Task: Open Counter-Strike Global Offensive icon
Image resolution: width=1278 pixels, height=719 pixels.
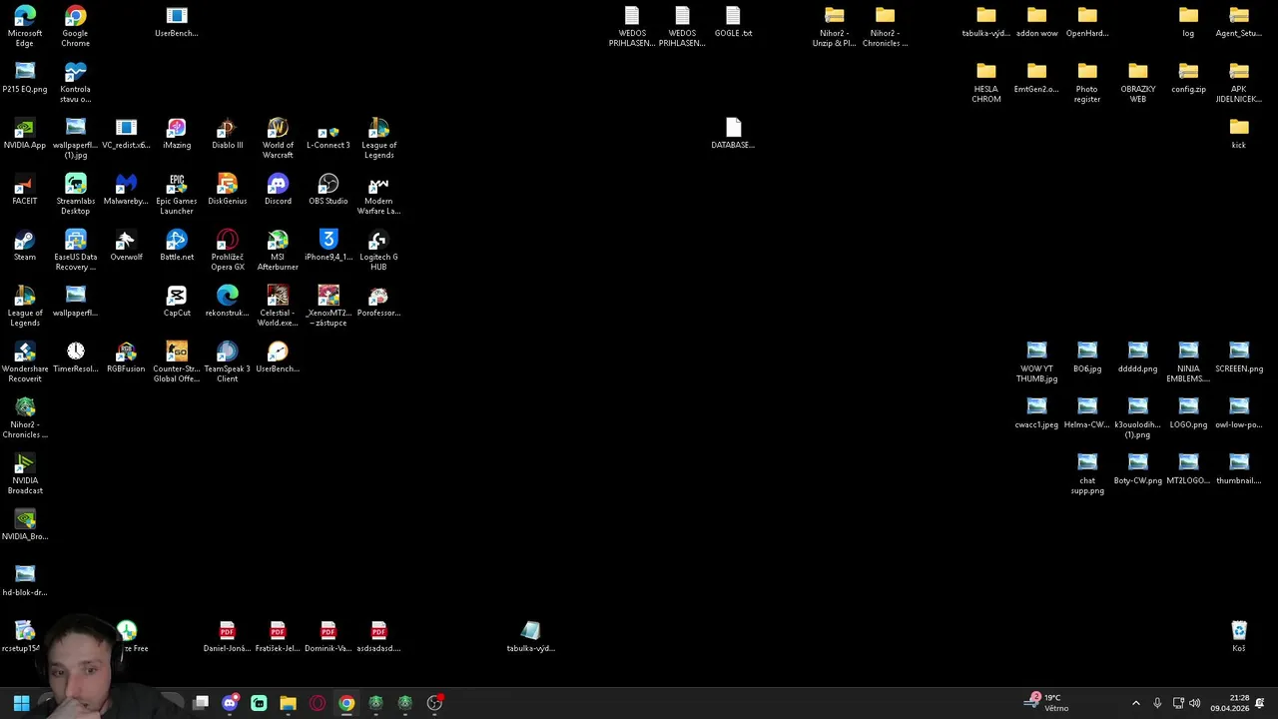Action: pyautogui.click(x=177, y=362)
